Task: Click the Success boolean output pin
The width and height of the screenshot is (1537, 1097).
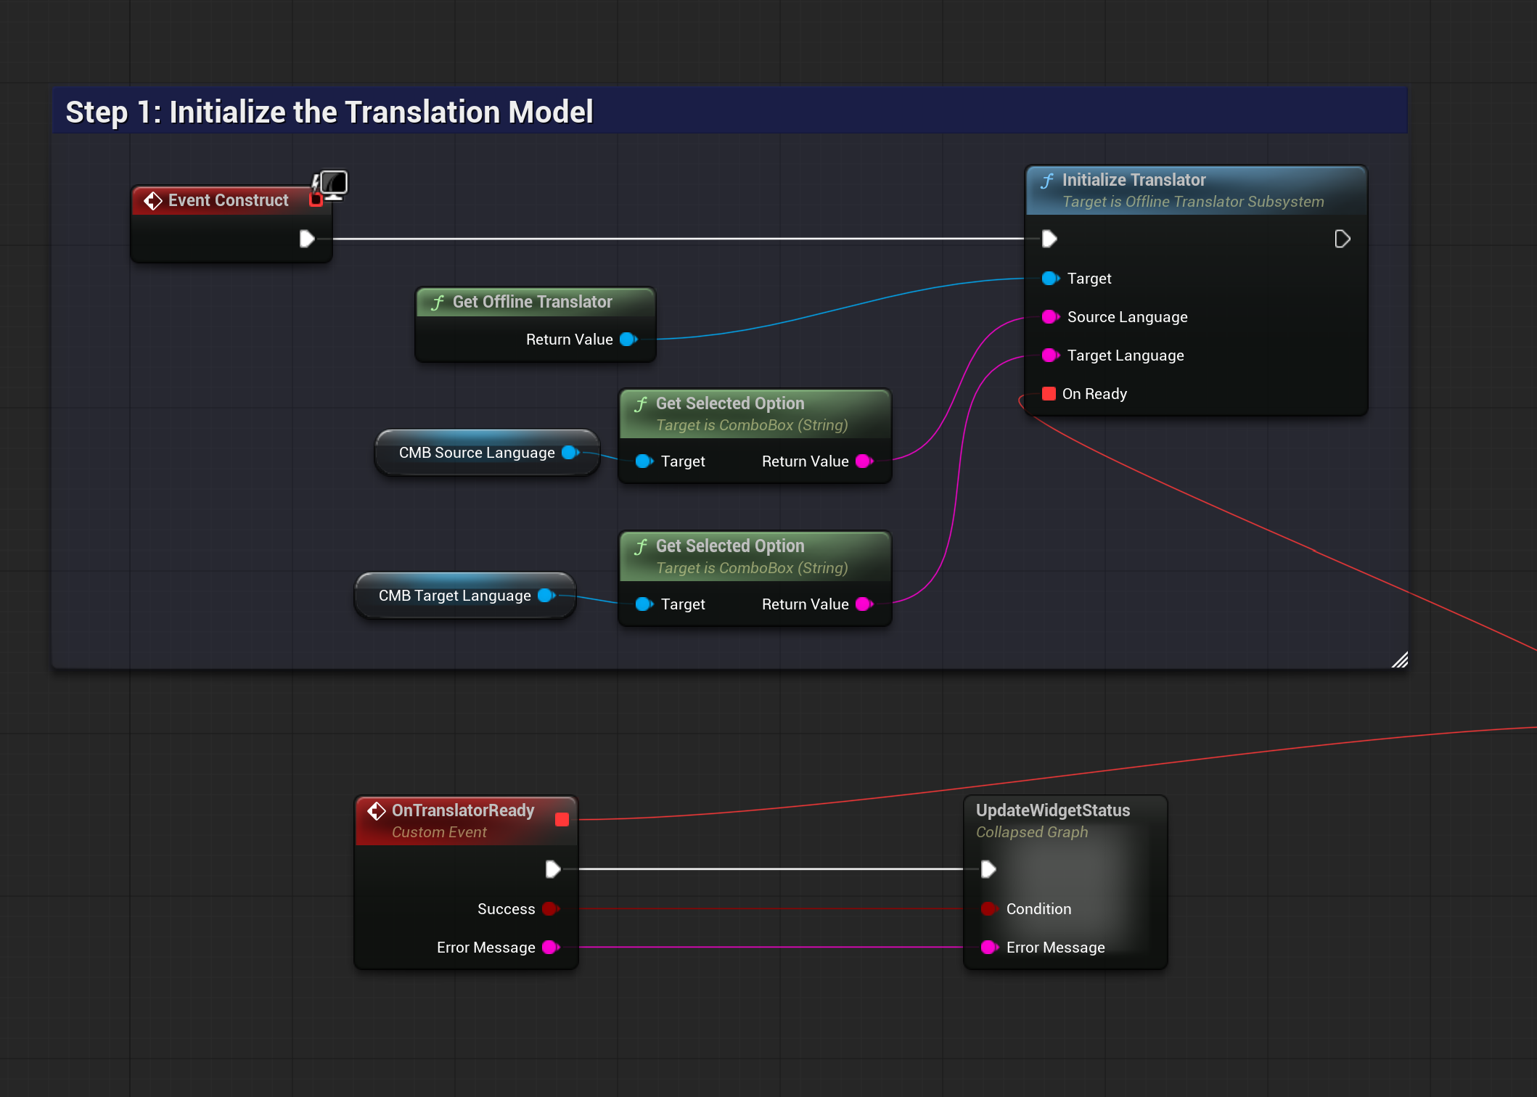Action: point(551,909)
